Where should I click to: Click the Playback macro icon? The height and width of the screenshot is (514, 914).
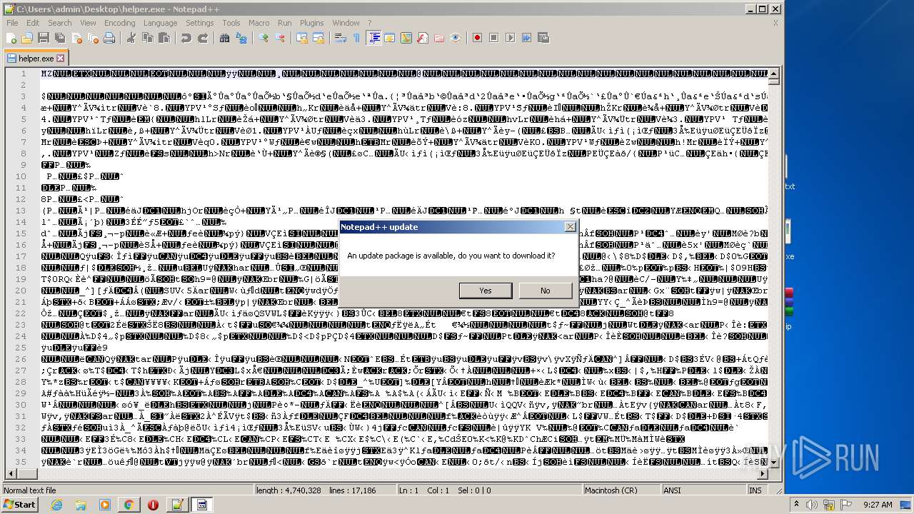click(x=511, y=38)
